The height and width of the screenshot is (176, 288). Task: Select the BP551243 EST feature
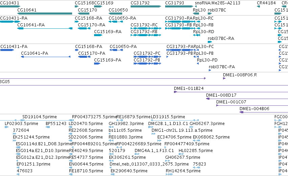(48, 127)
